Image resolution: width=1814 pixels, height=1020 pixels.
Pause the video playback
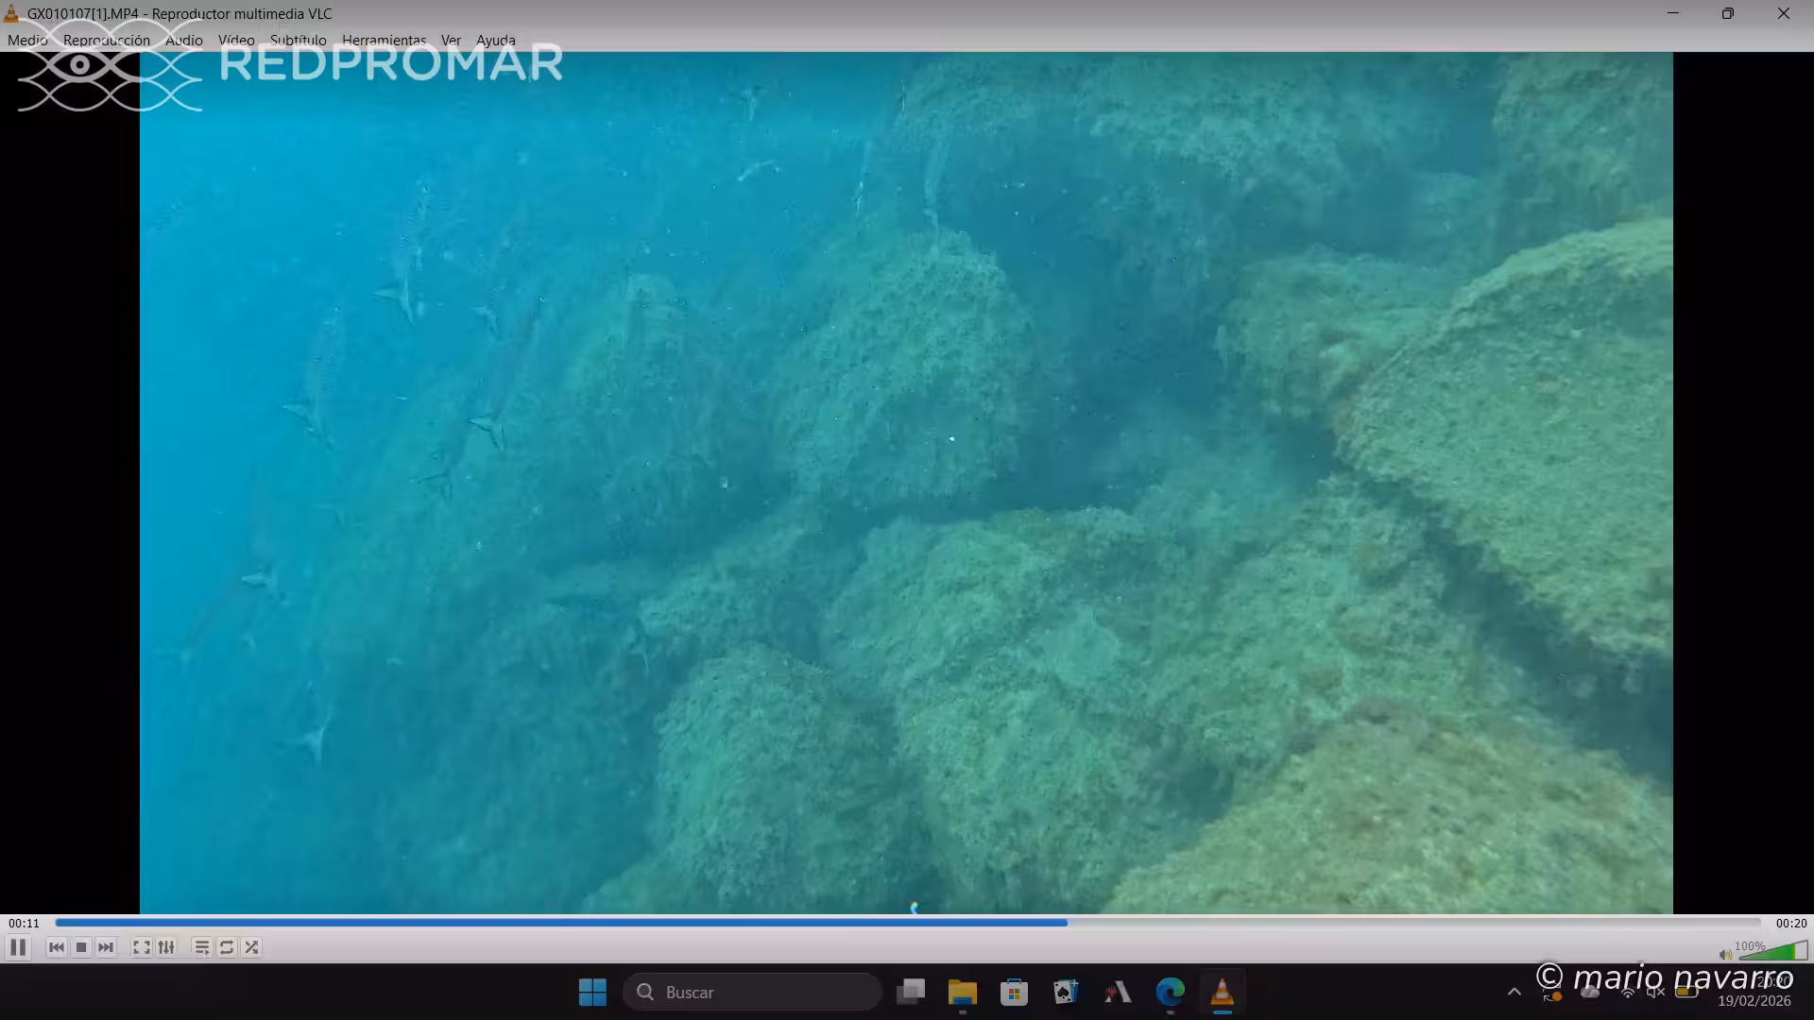(18, 947)
